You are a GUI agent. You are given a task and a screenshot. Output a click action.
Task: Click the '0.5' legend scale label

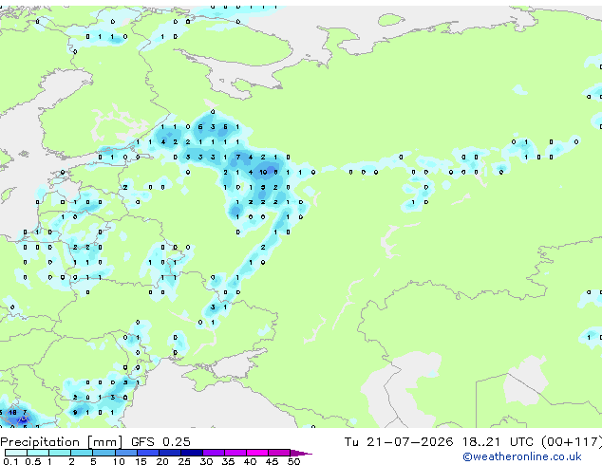point(33,461)
